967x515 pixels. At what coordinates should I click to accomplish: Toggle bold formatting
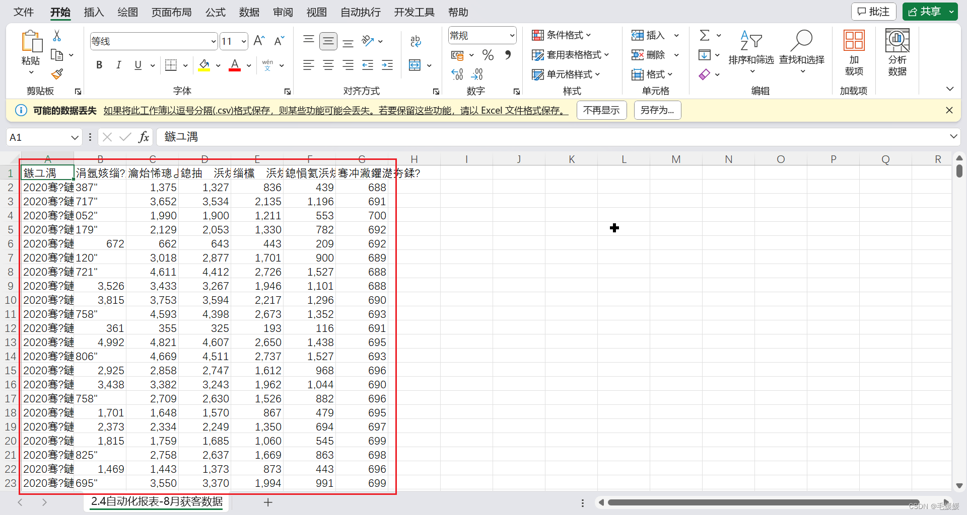(x=99, y=65)
